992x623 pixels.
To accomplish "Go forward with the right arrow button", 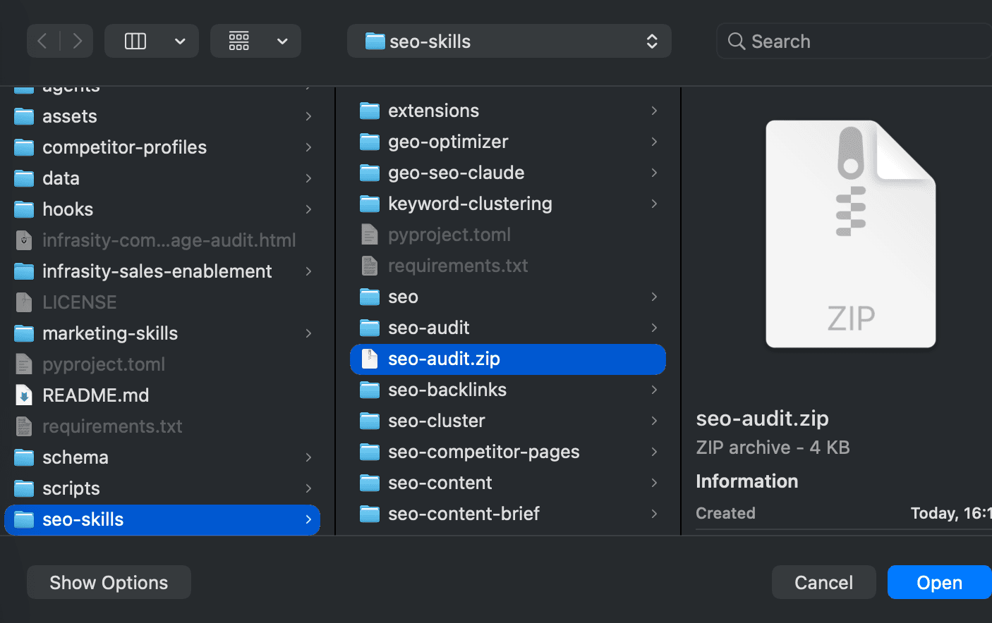I will point(77,42).
